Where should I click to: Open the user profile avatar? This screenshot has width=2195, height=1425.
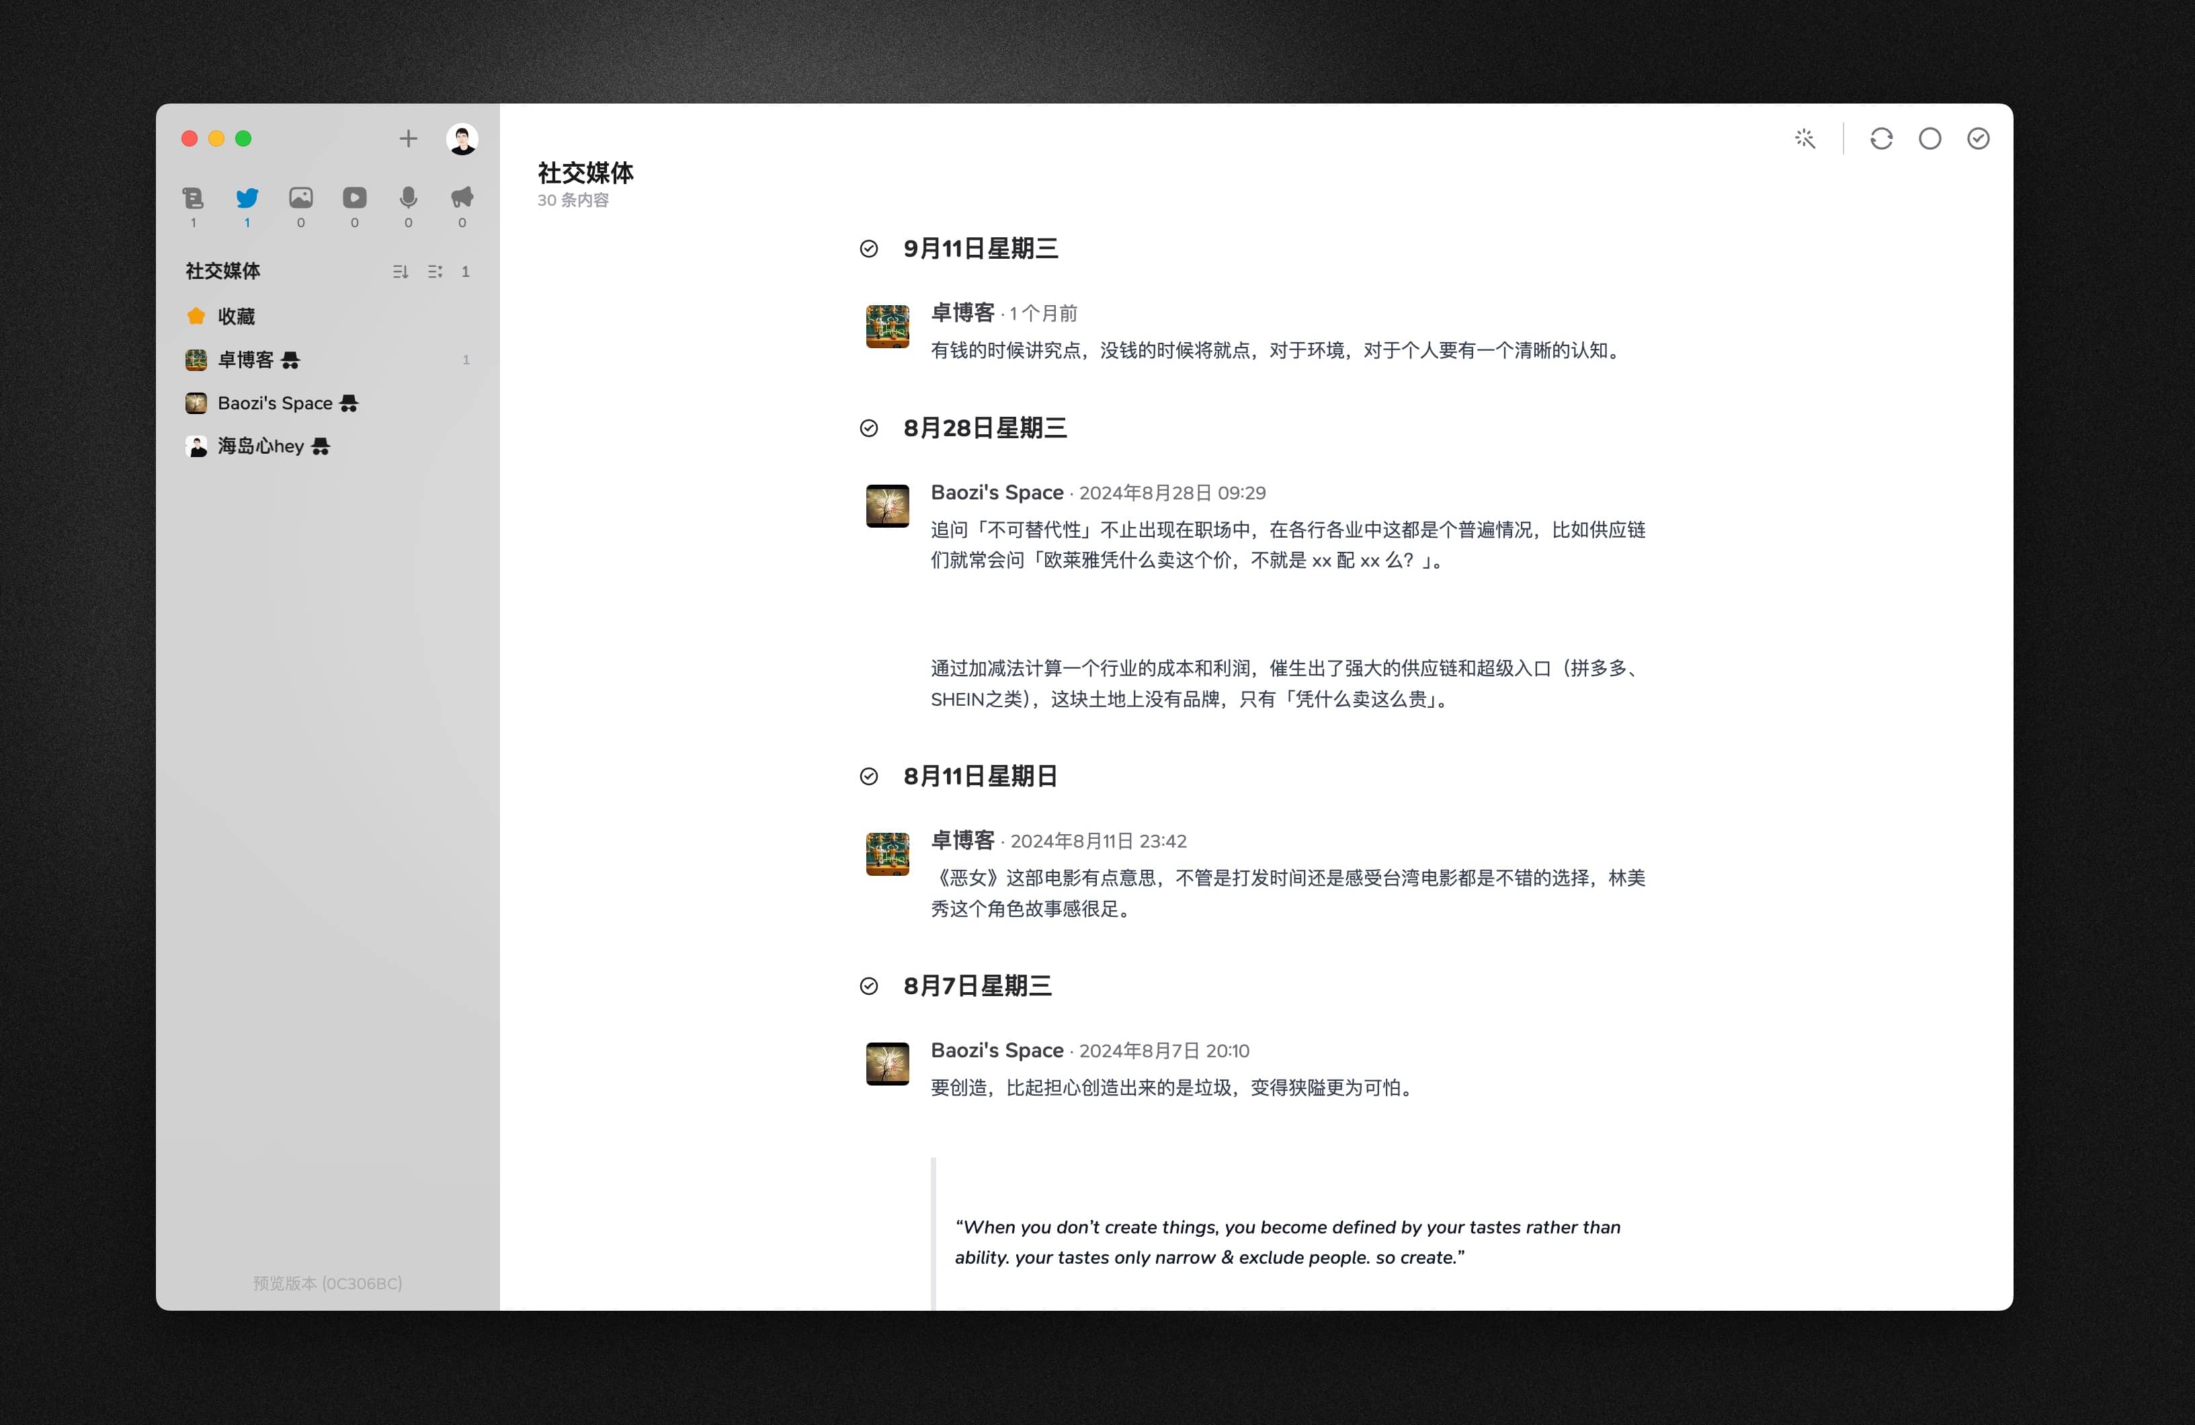[x=461, y=138]
